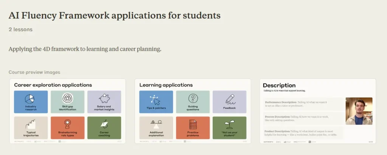
Task: Click the Additional explanation balance icon
Action: tap(156, 125)
